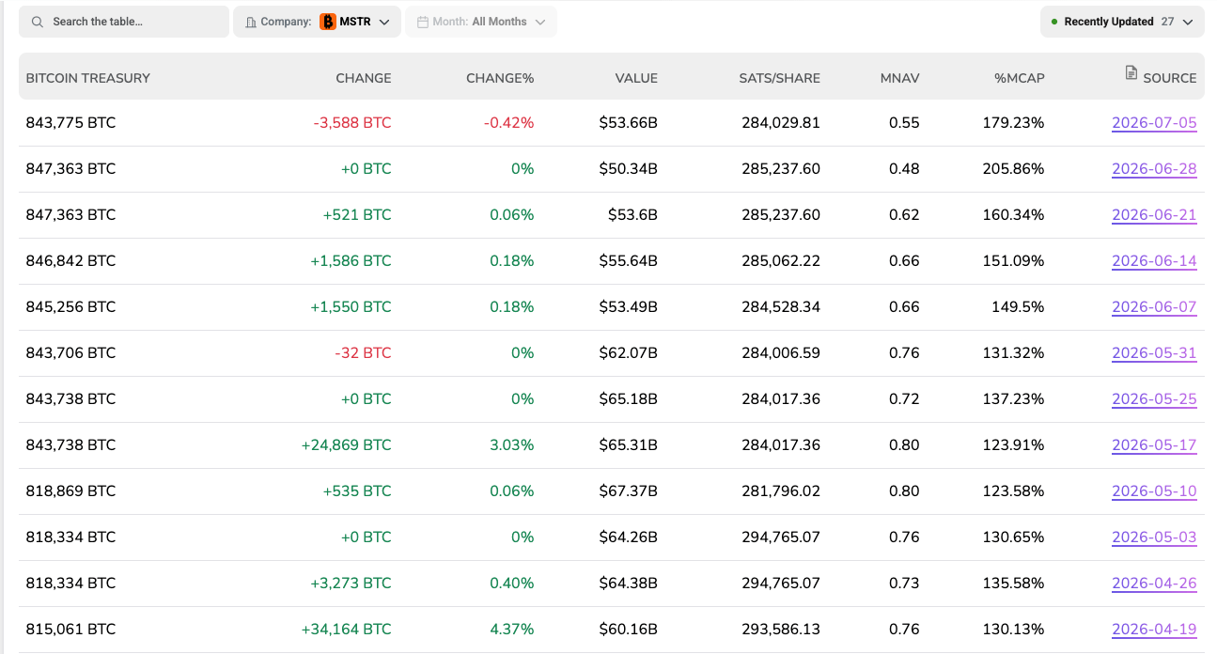
Task: Click the +24,869 BTC change value
Action: click(346, 445)
